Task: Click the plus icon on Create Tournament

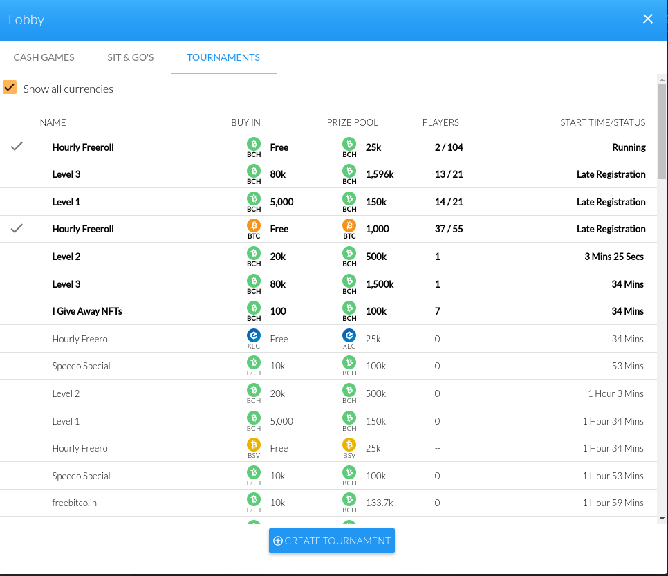Action: pyautogui.click(x=278, y=541)
